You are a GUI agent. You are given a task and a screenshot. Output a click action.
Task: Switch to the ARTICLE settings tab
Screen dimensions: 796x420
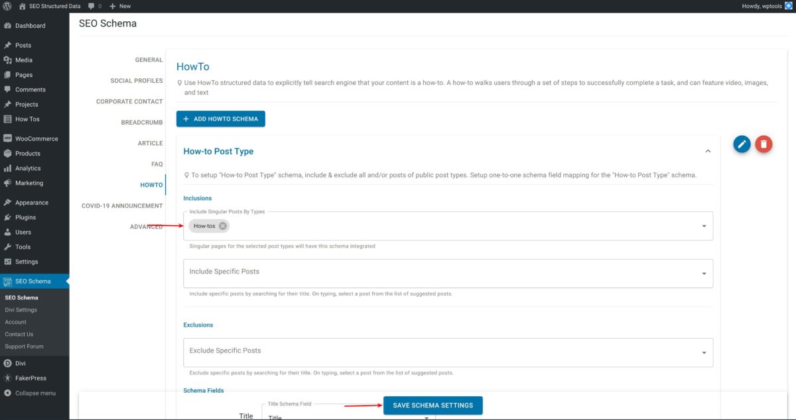point(151,142)
